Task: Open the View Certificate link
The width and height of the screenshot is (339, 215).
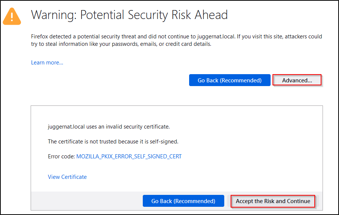Action: pos(67,177)
